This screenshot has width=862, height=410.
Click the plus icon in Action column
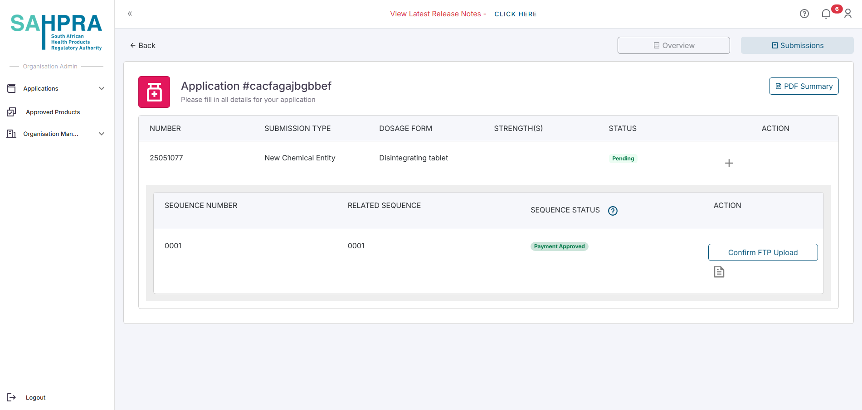[x=729, y=163]
